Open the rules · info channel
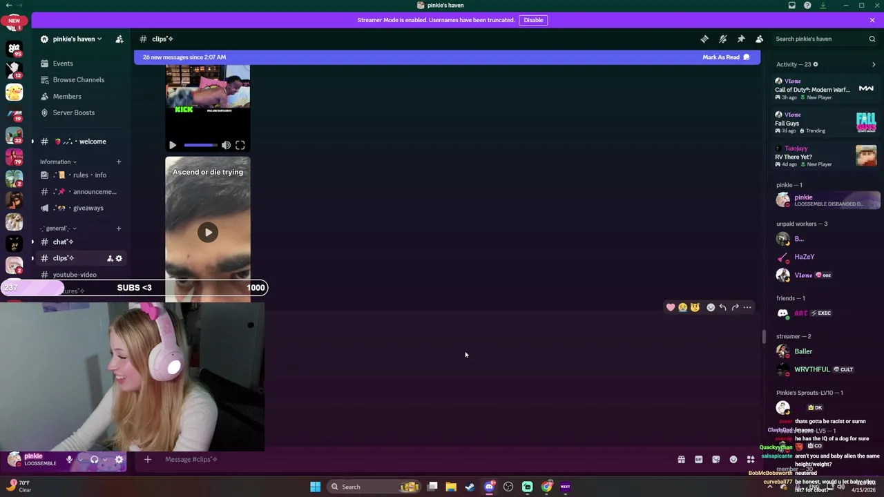Viewport: 884px width, 497px height. (81, 175)
